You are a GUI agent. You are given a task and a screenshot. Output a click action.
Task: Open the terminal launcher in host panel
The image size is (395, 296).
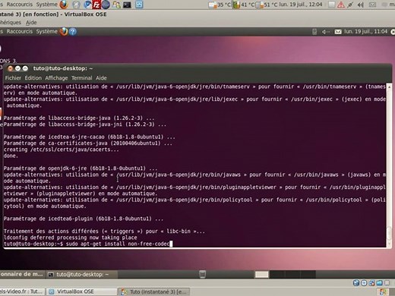pyautogui.click(x=127, y=5)
